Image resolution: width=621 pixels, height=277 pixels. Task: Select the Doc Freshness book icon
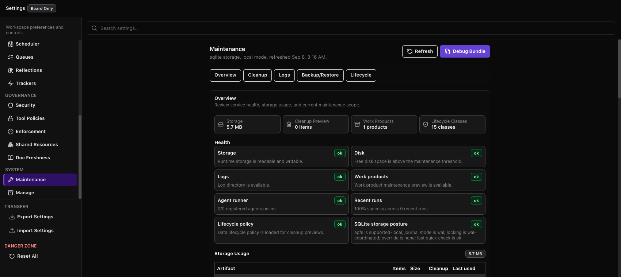(x=11, y=158)
